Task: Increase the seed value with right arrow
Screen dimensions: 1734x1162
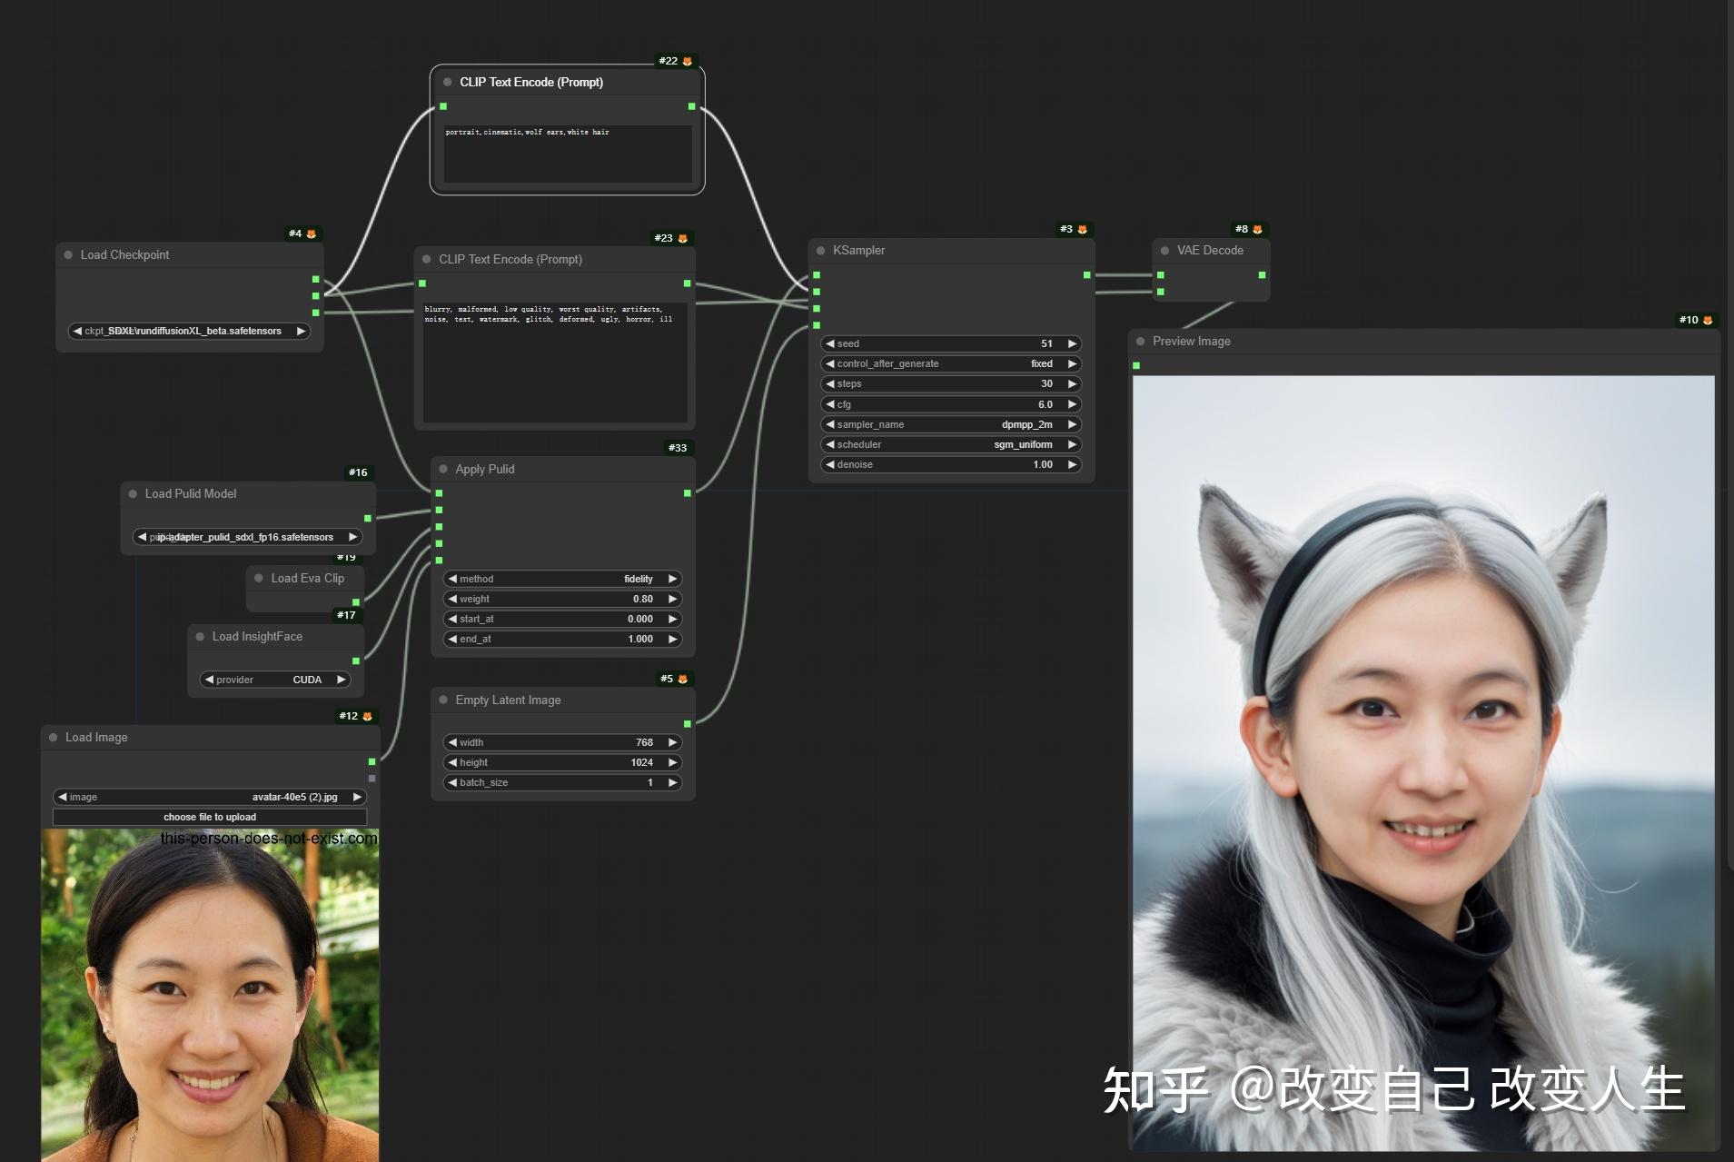Action: pyautogui.click(x=1072, y=343)
